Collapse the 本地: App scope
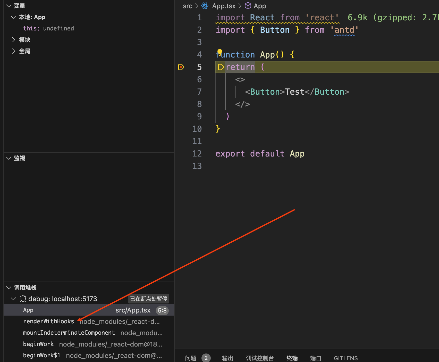 [13, 17]
